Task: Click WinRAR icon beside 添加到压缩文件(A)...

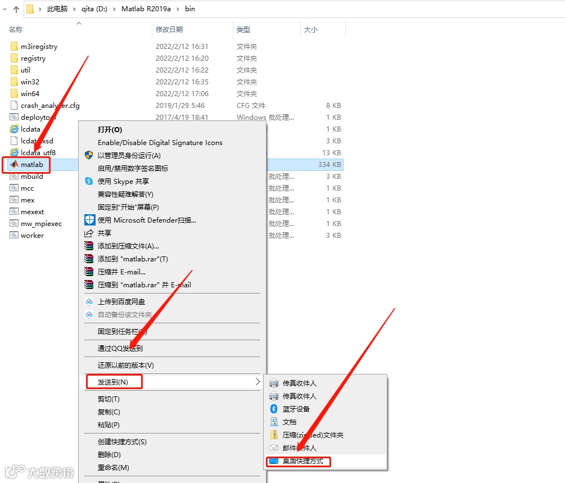Action: tap(89, 246)
